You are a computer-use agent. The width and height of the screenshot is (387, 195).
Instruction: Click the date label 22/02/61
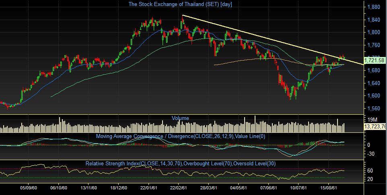pos(179,188)
